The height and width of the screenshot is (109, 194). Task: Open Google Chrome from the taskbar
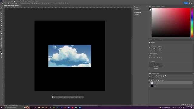point(39,107)
